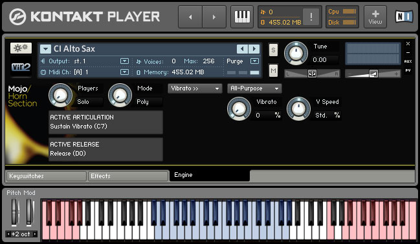The height and width of the screenshot is (244, 420).
Task: Select the Engine tab
Action: point(210,176)
